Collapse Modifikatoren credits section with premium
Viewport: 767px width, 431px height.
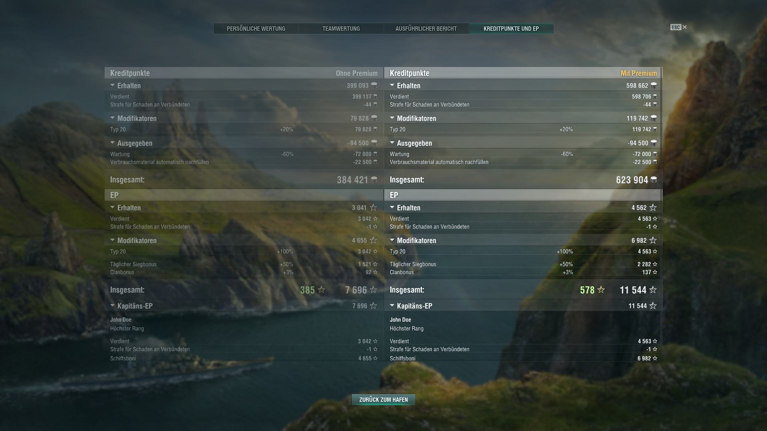click(x=392, y=118)
